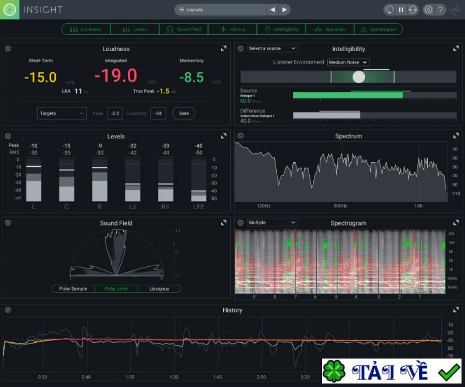Open the Select a source dropdown

pos(271,48)
